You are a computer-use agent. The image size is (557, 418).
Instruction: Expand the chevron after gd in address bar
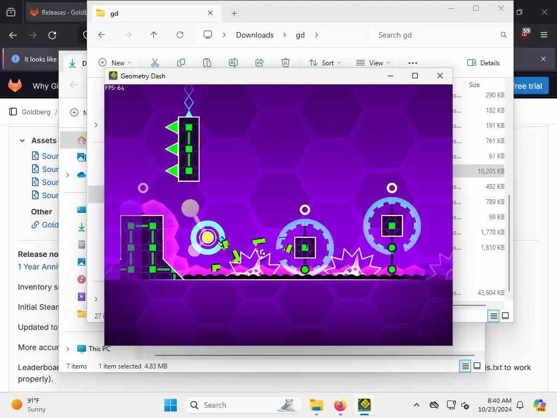tap(317, 35)
